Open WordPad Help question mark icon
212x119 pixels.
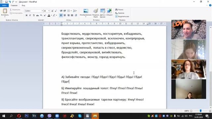[210, 5]
